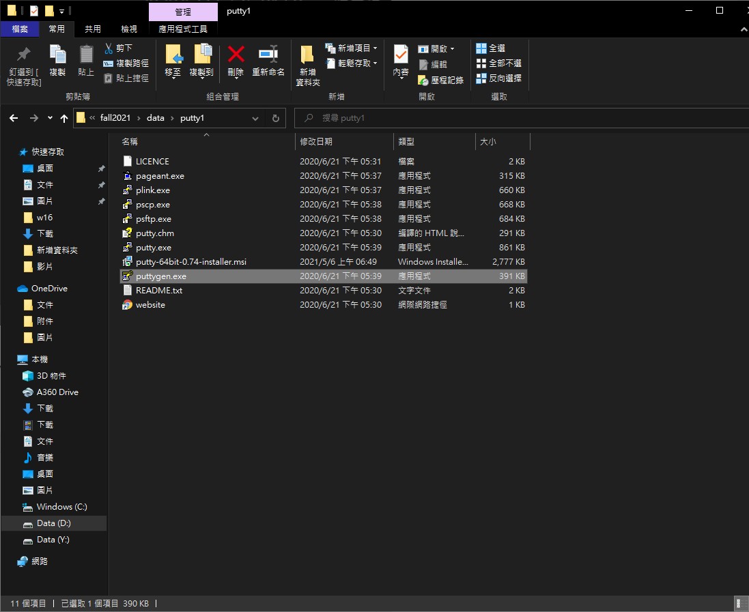749x612 pixels.
Task: Open quick access toolbar customize arrow
Action: click(x=61, y=11)
